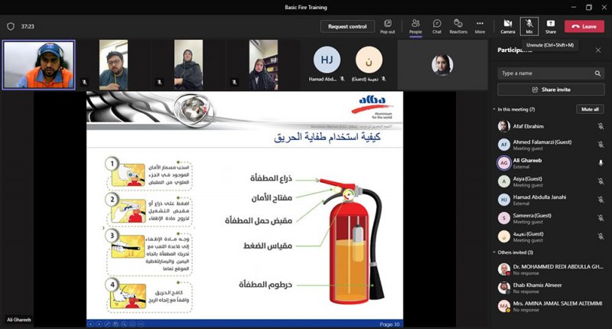Click the Page 10 indicator on slide
This screenshot has width=612, height=329.
pos(389,324)
